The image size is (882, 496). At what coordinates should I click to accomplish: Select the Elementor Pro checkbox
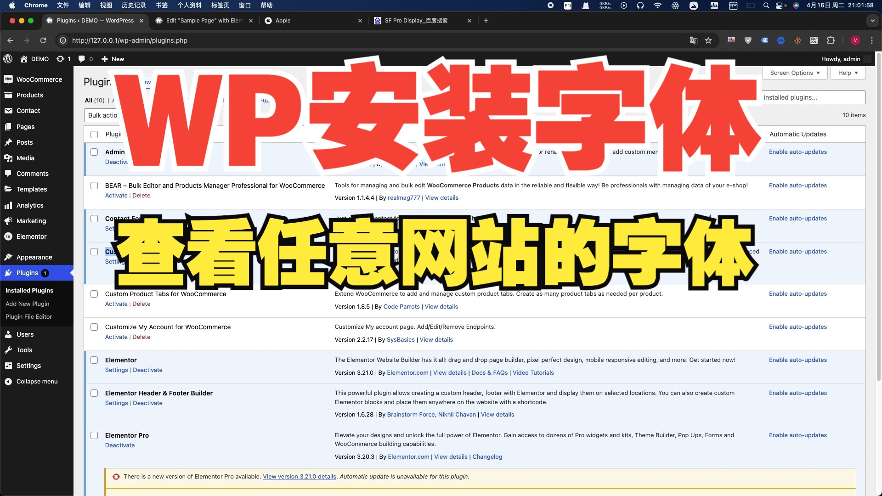(94, 435)
